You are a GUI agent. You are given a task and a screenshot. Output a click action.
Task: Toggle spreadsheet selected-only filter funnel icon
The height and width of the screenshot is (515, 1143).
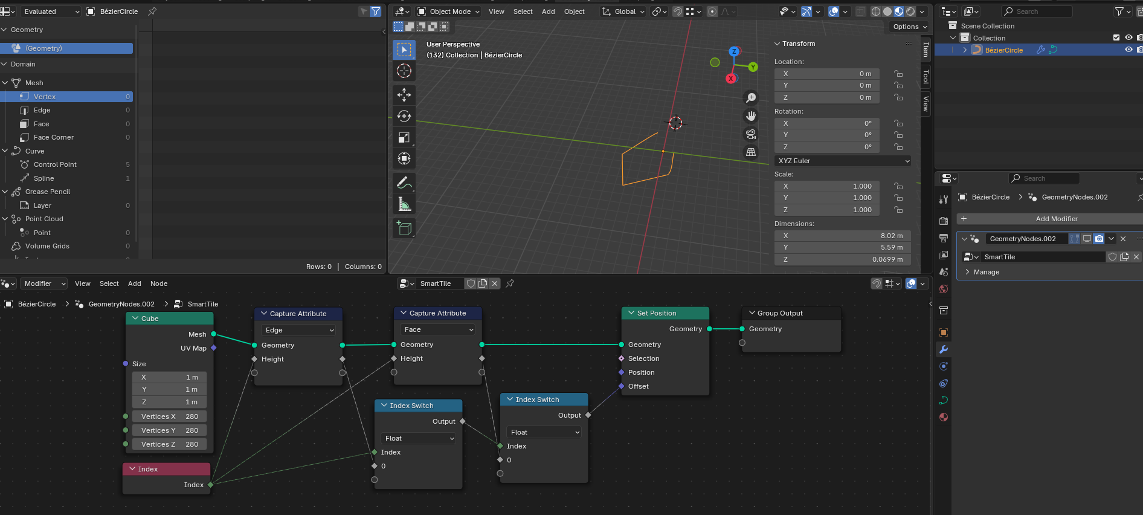click(375, 11)
